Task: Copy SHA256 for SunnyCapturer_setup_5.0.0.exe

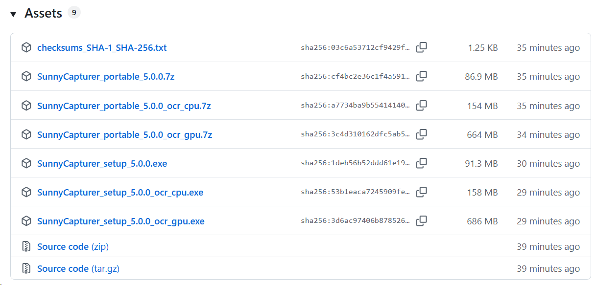Action: click(421, 163)
